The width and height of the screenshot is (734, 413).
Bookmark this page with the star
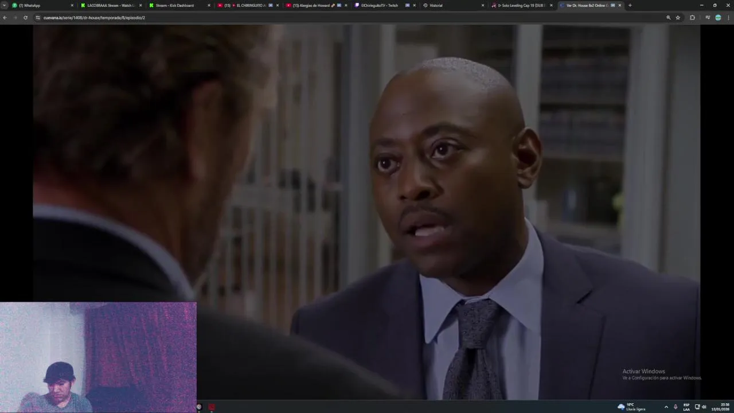coord(678,18)
